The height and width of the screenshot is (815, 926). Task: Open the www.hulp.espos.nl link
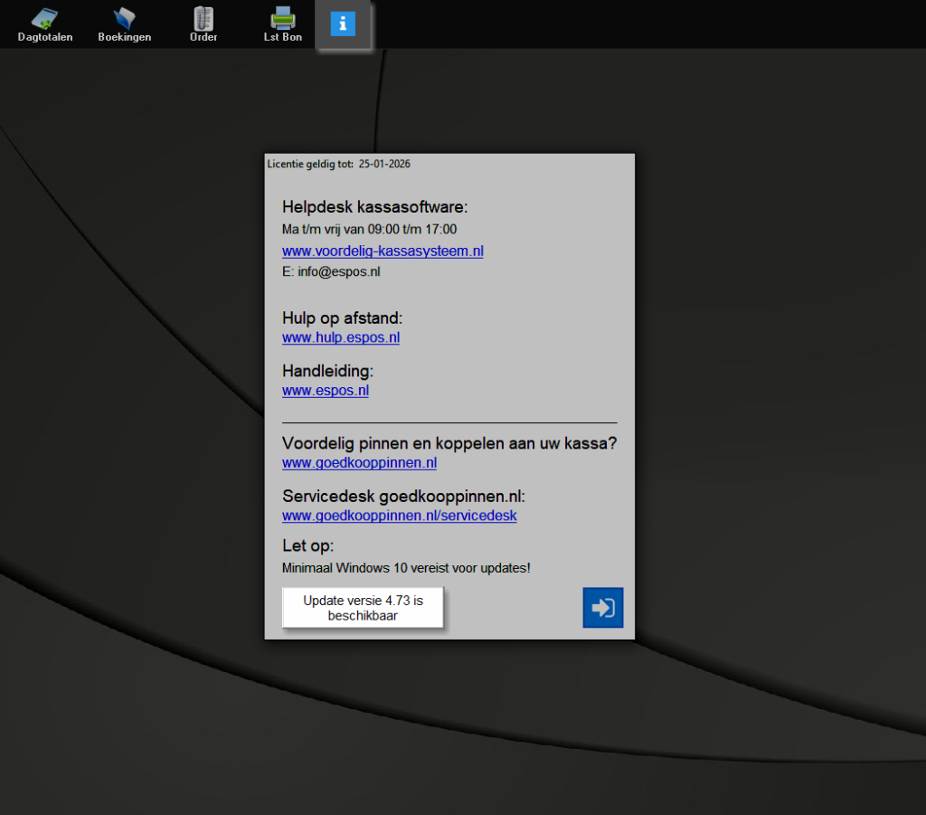coord(341,337)
